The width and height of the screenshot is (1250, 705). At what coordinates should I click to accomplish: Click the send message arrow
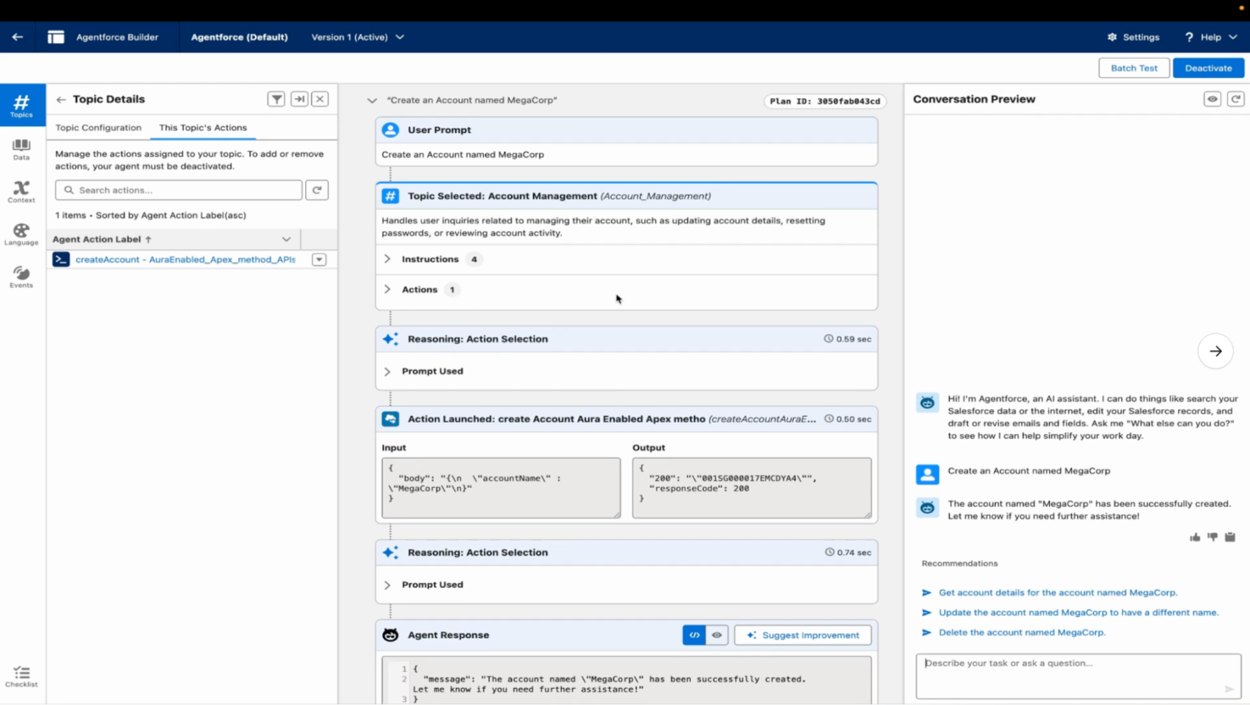[1229, 689]
